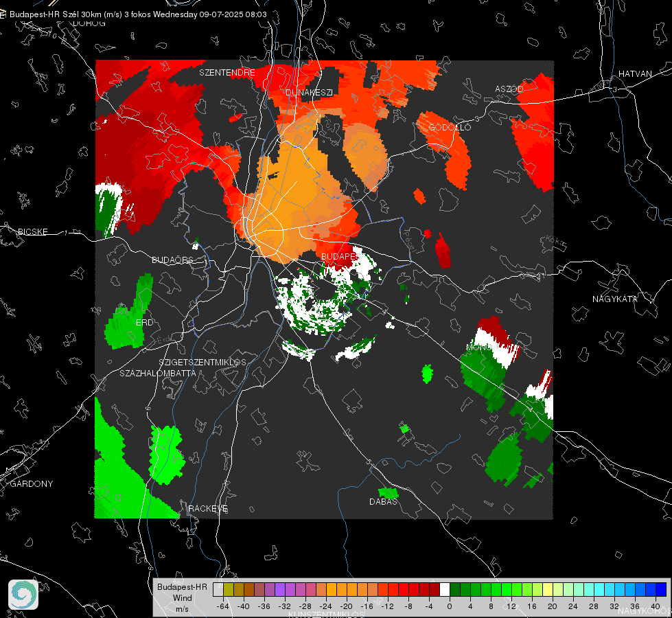This screenshot has width=672, height=618.
Task: Click the -28 legend scale value
Action: pyautogui.click(x=305, y=606)
